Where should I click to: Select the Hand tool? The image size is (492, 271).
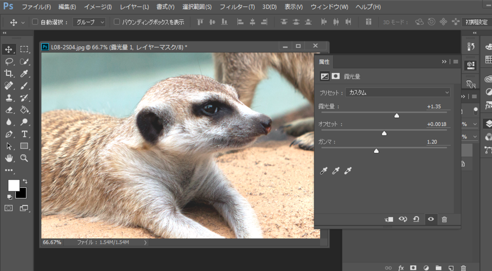click(x=9, y=158)
